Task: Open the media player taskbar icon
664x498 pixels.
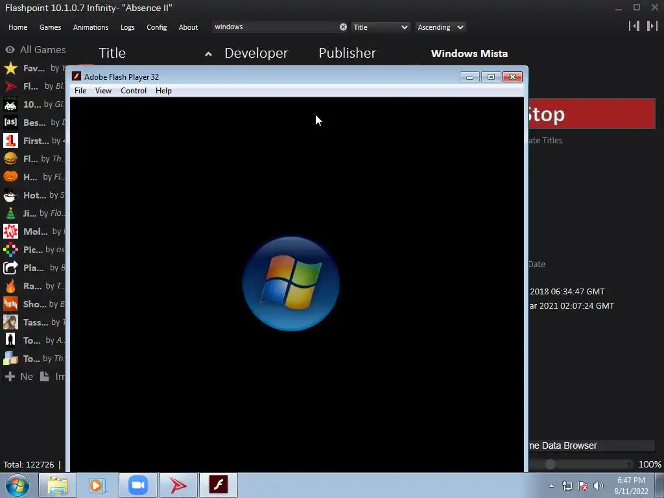Action: [x=98, y=485]
